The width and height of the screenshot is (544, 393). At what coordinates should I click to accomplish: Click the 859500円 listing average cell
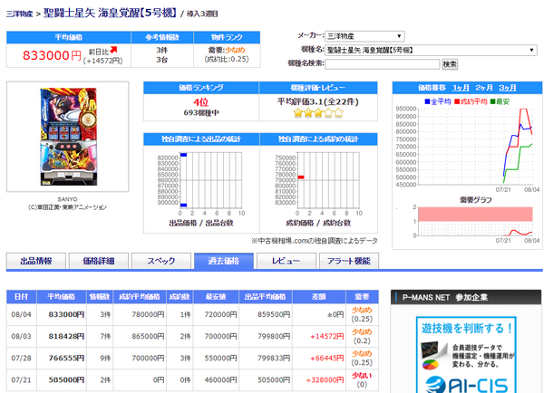coord(266,315)
